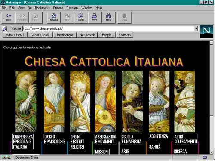Viewport: 215px width, 161px height.
Task: Open the Arte link
Action: click(x=125, y=152)
